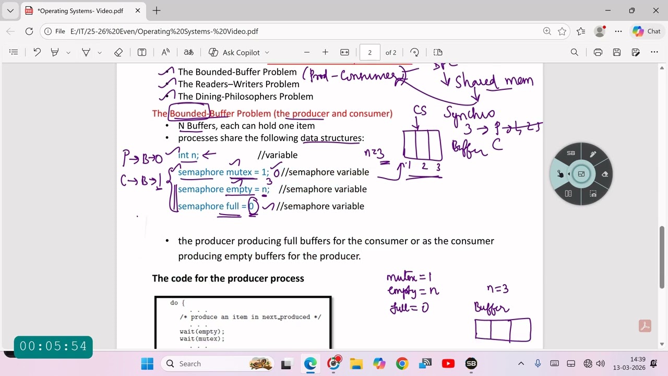Open the PDF toolbar more options
The height and width of the screenshot is (376, 668).
point(654,52)
